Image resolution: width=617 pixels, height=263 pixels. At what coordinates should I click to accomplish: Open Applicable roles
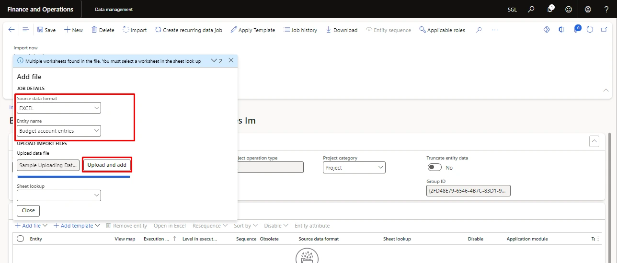click(442, 30)
